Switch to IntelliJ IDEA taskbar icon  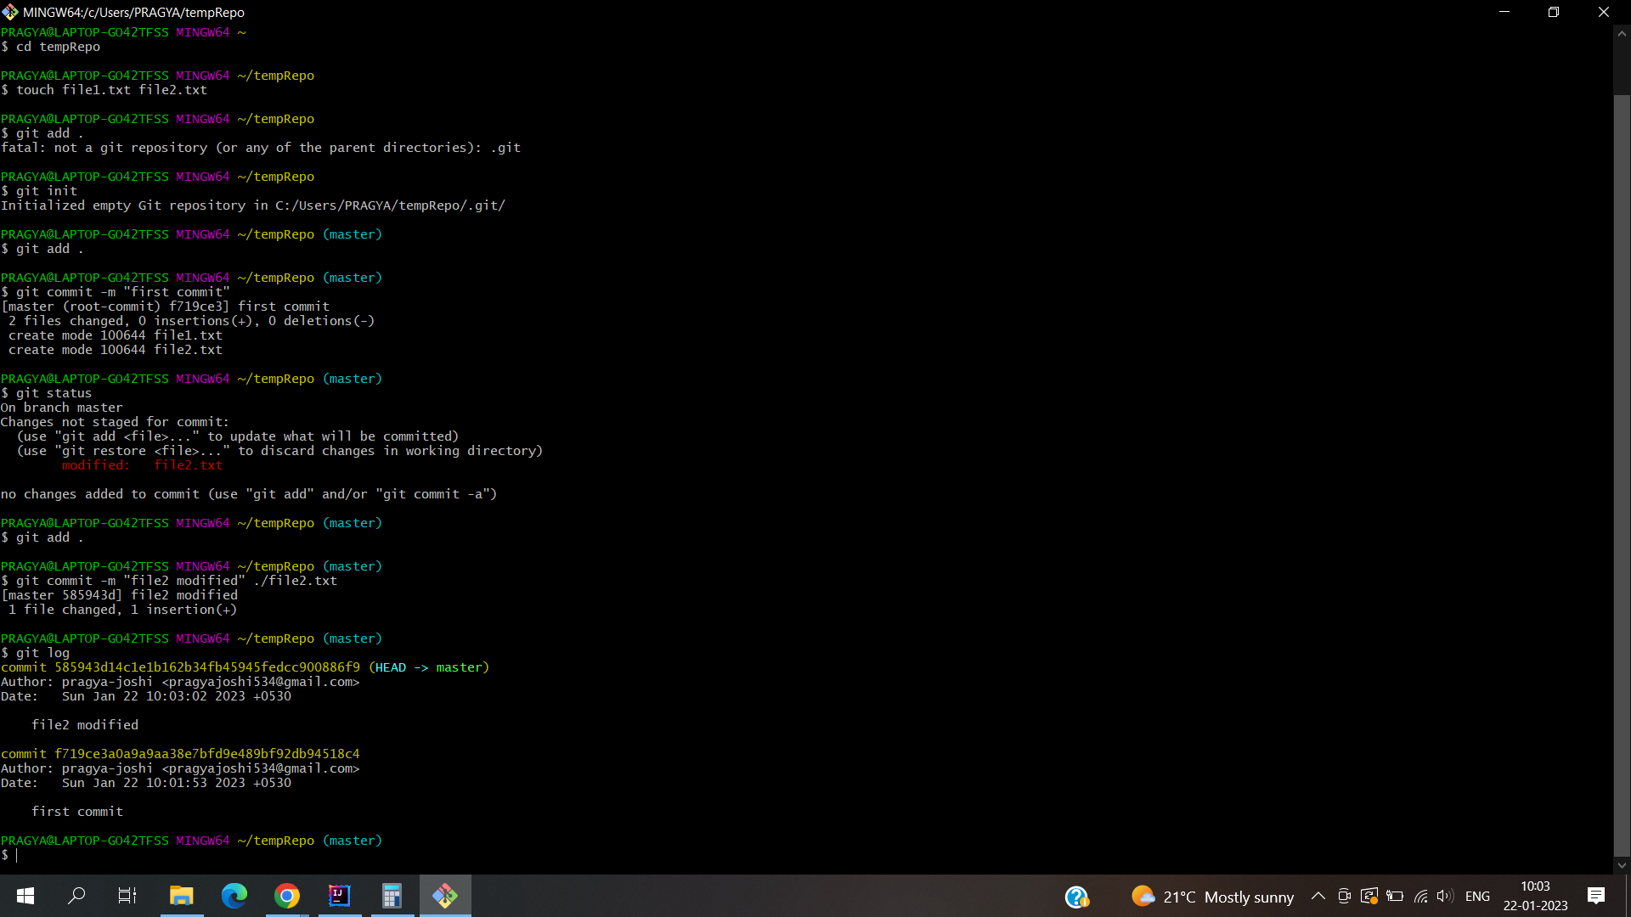tap(340, 896)
